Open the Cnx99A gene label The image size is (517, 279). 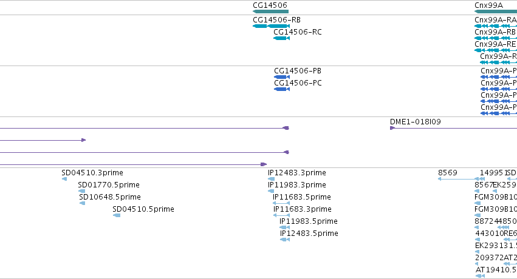point(488,5)
